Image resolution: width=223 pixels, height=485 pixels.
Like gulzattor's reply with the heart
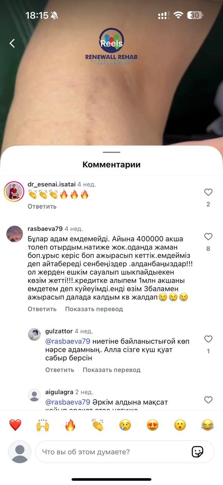coord(208,339)
